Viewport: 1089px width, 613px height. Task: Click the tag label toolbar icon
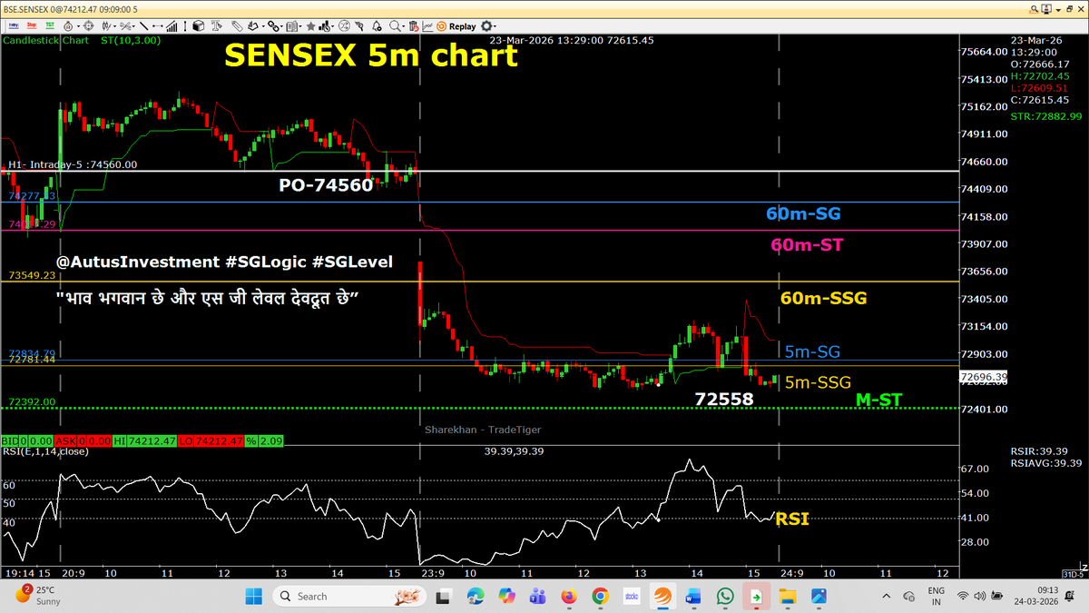[238, 26]
